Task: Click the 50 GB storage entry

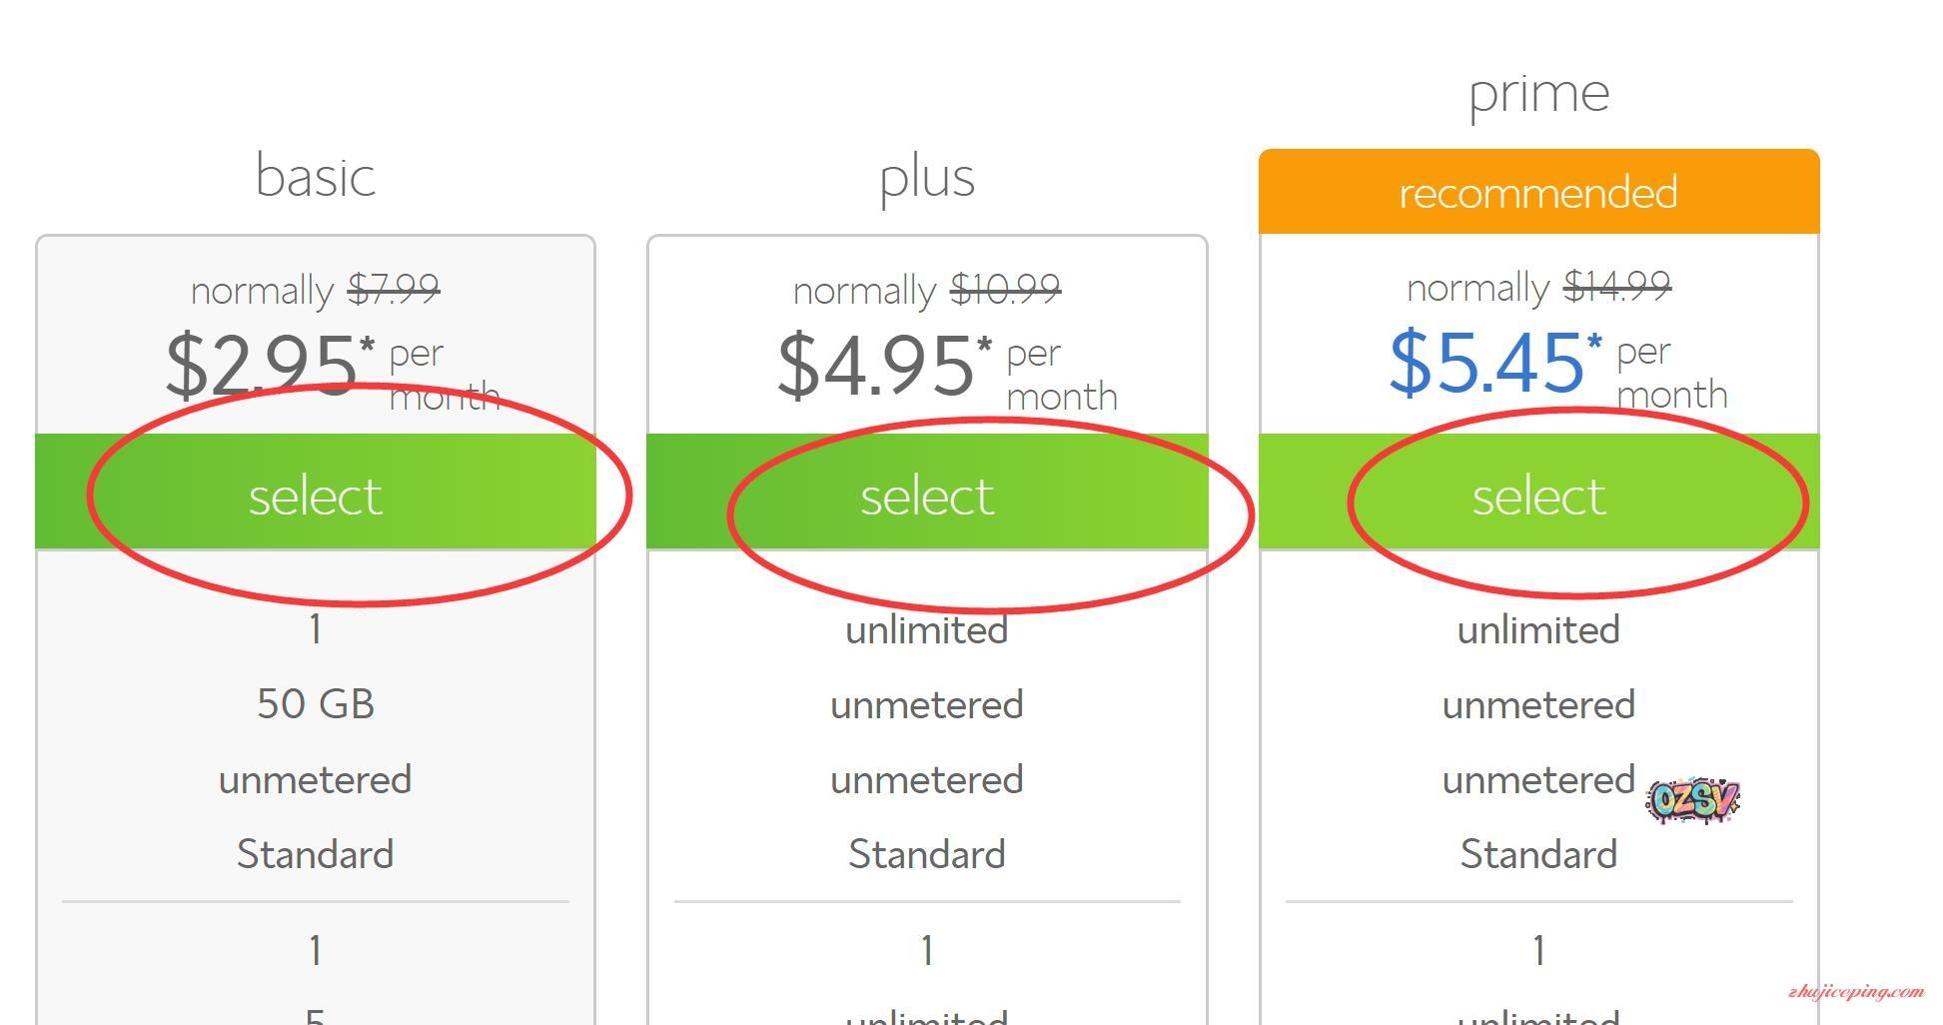Action: (316, 704)
